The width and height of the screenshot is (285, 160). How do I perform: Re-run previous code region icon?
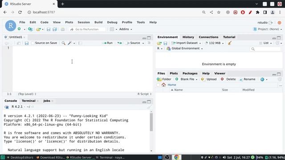tap(120, 43)
